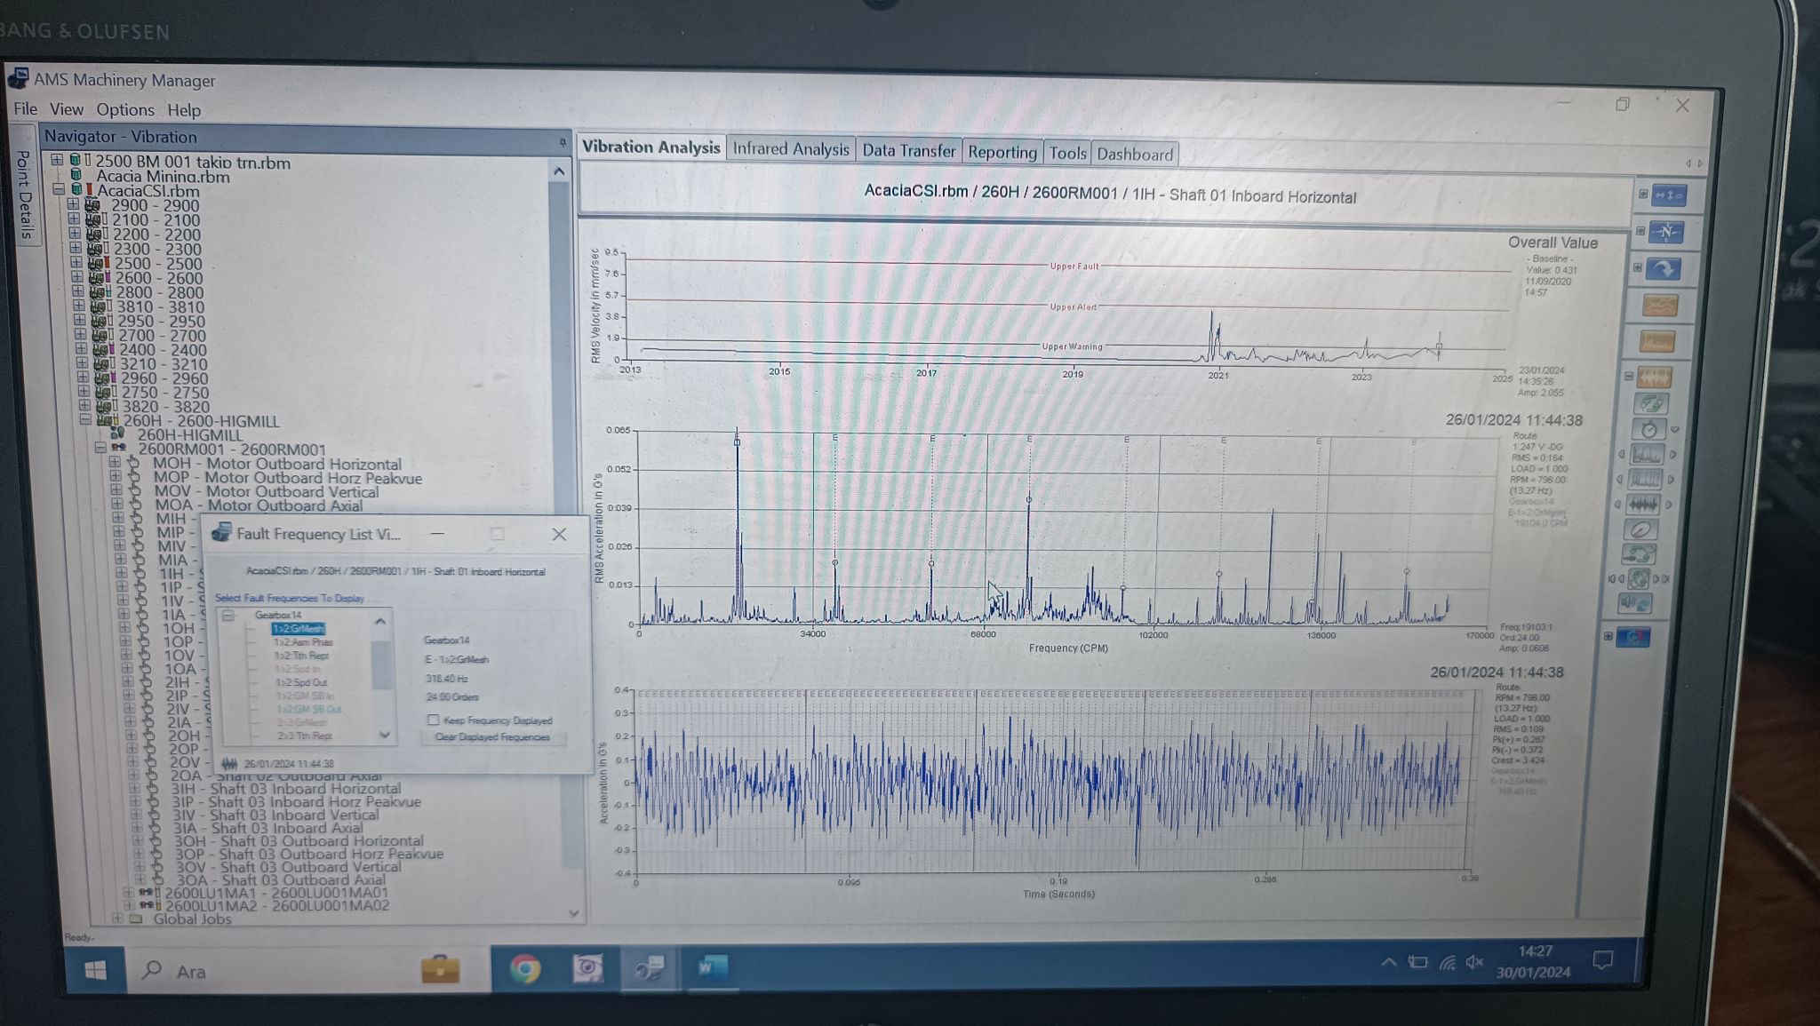Click Clear Displayed Frequencies button
Image resolution: width=1820 pixels, height=1026 pixels.
click(x=492, y=737)
